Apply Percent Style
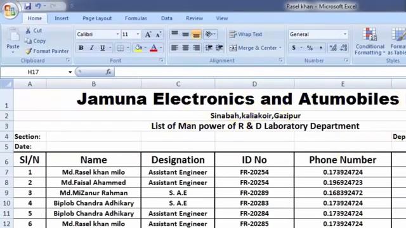 point(310,48)
